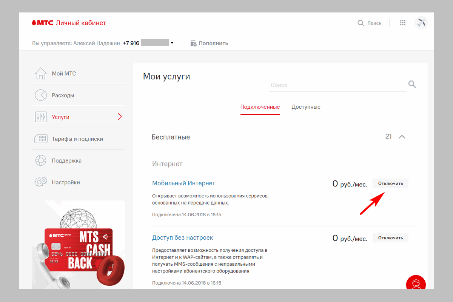
Task: Open the Мобильный Интернет service link
Action: [183, 183]
